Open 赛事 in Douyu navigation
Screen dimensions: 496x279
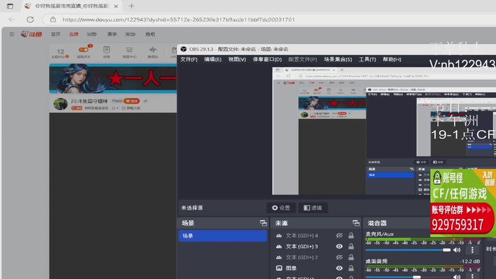[112, 34]
